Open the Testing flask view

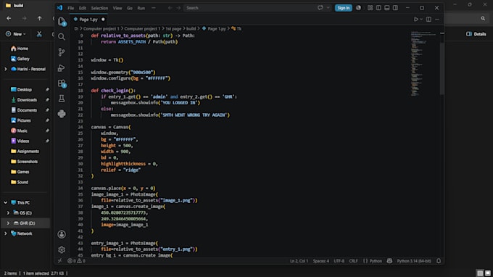pos(62,99)
